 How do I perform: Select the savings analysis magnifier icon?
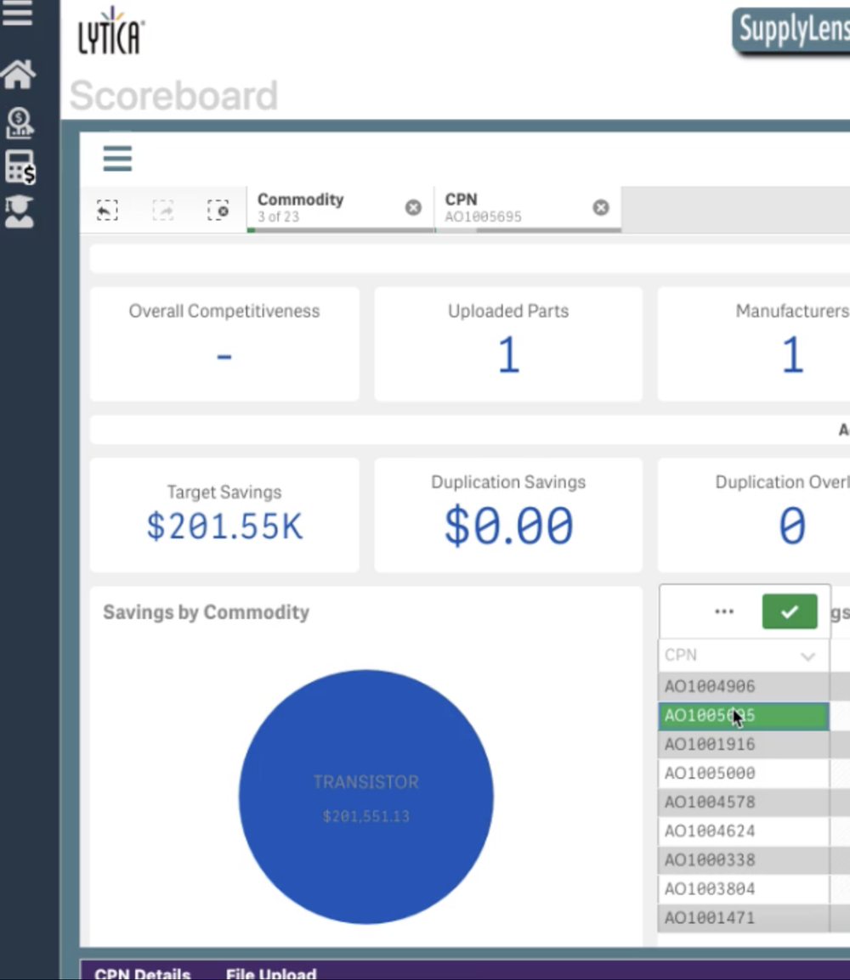20,121
